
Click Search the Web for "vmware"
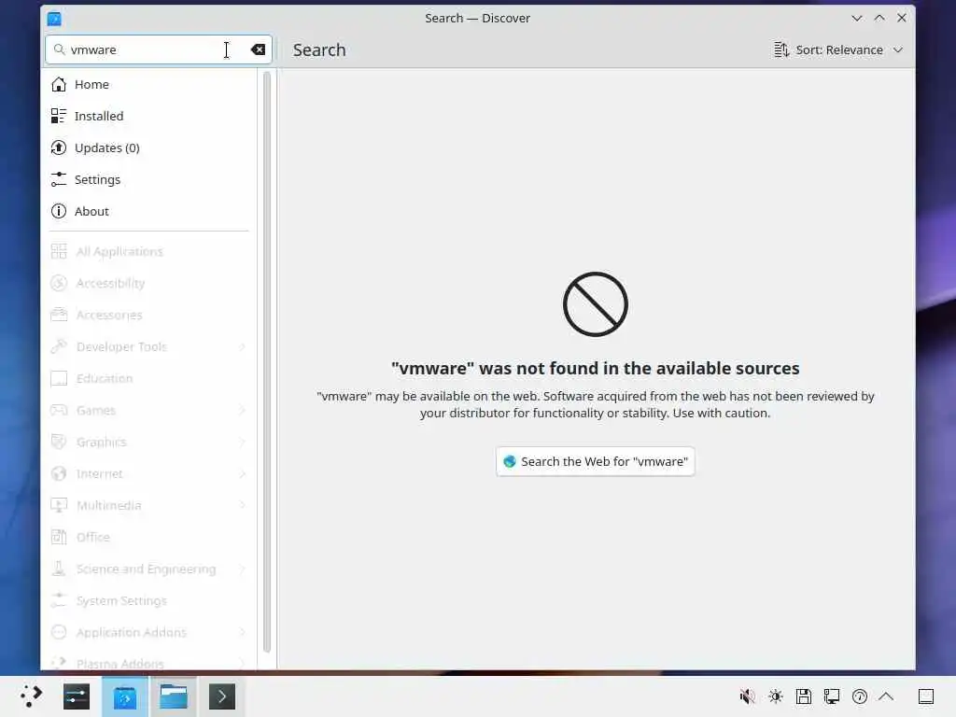[595, 461]
